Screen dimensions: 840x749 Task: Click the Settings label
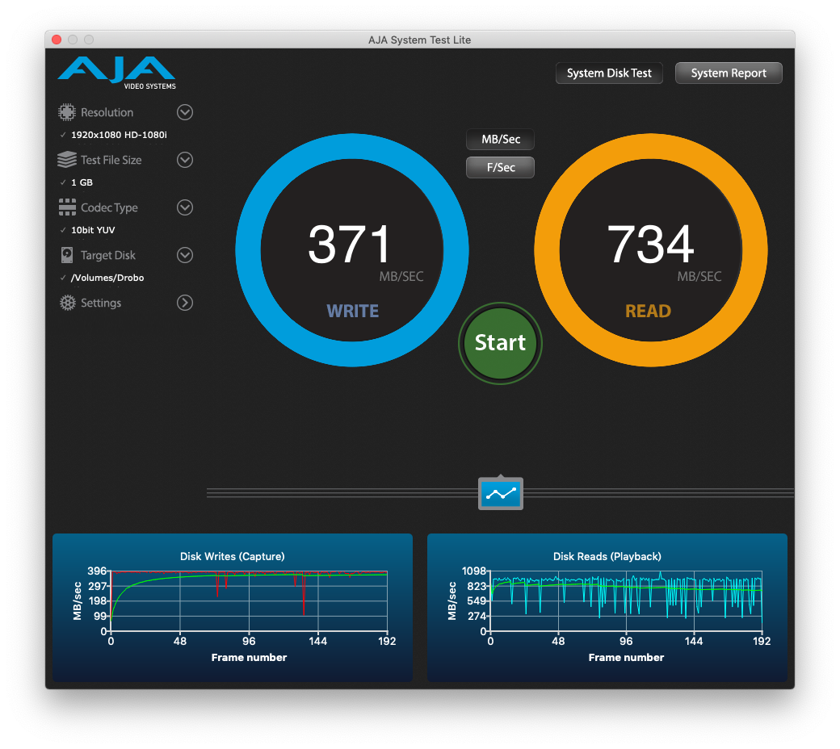(x=101, y=303)
